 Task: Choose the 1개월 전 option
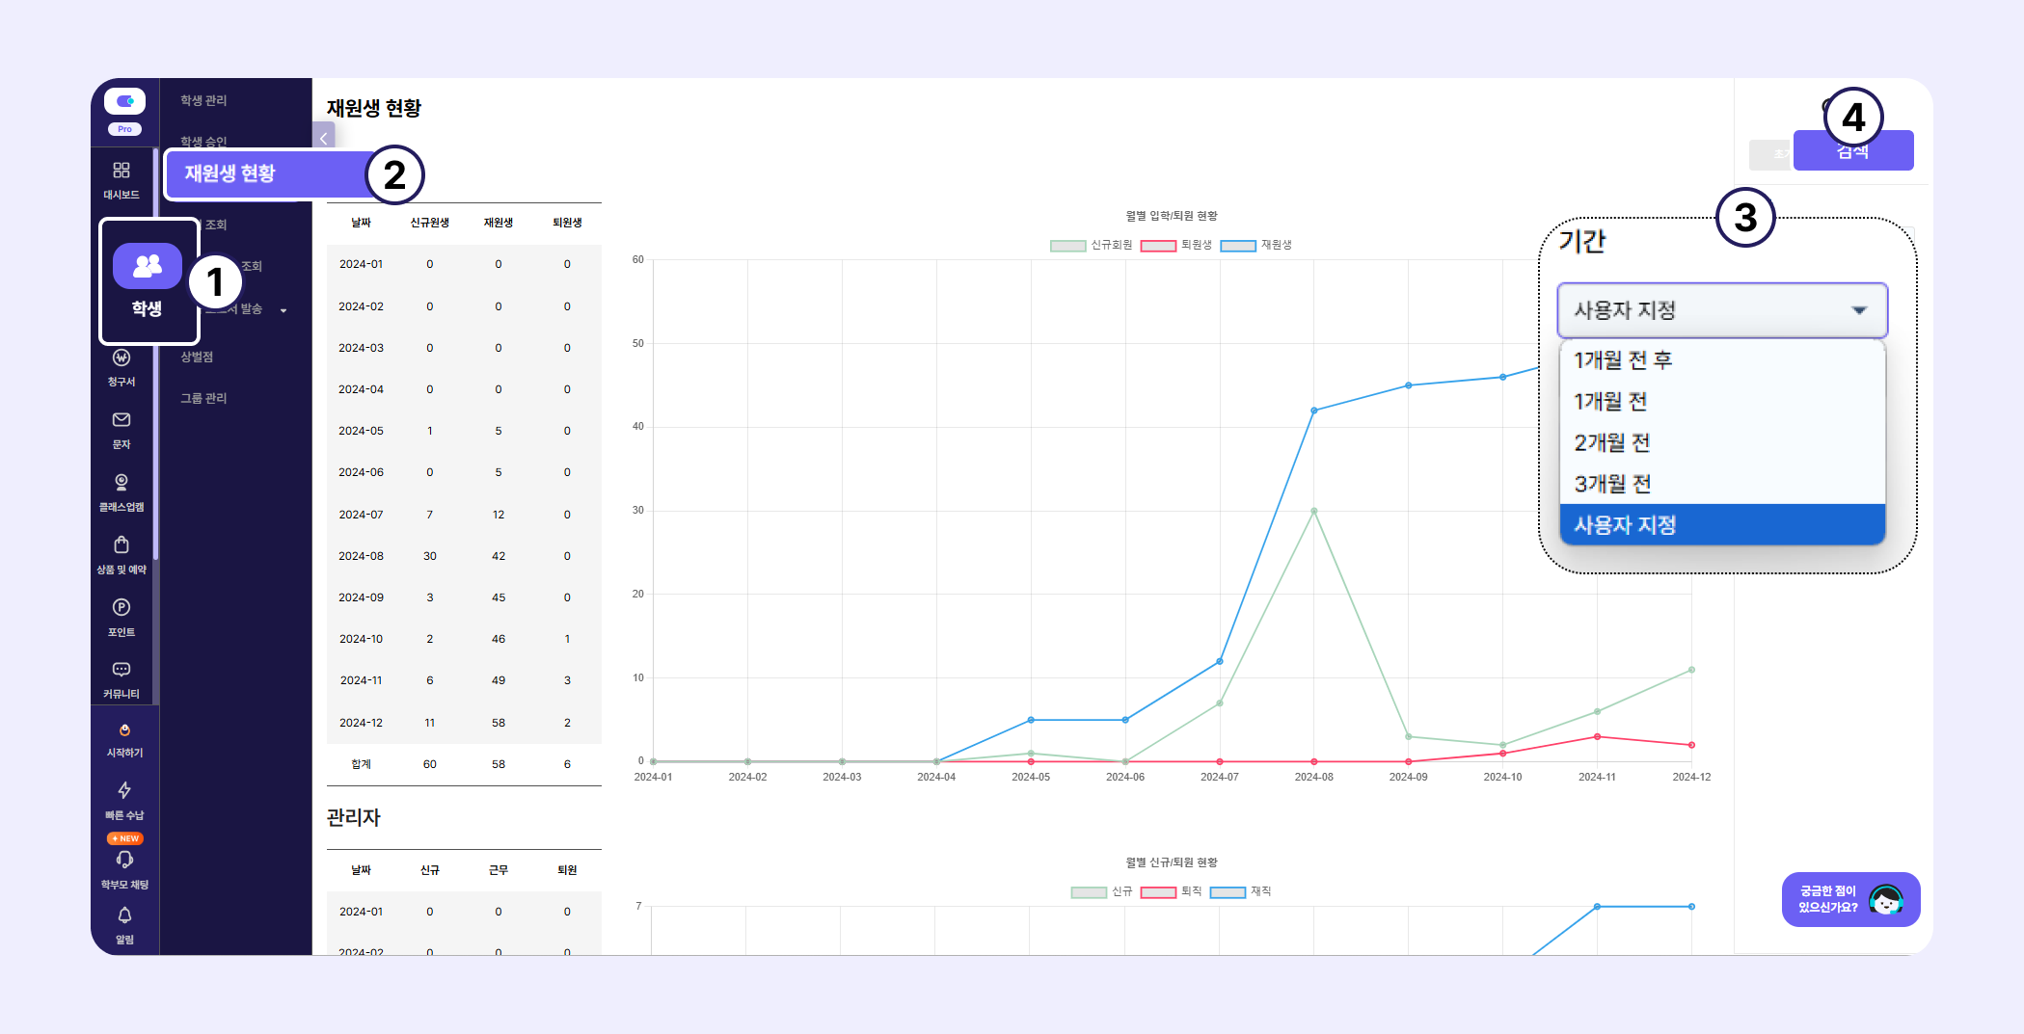click(1722, 402)
